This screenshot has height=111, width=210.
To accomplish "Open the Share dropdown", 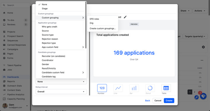I will pyautogui.click(x=185, y=11).
